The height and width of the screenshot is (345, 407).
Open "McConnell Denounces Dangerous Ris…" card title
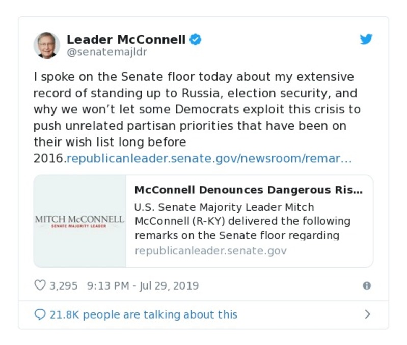coord(249,190)
